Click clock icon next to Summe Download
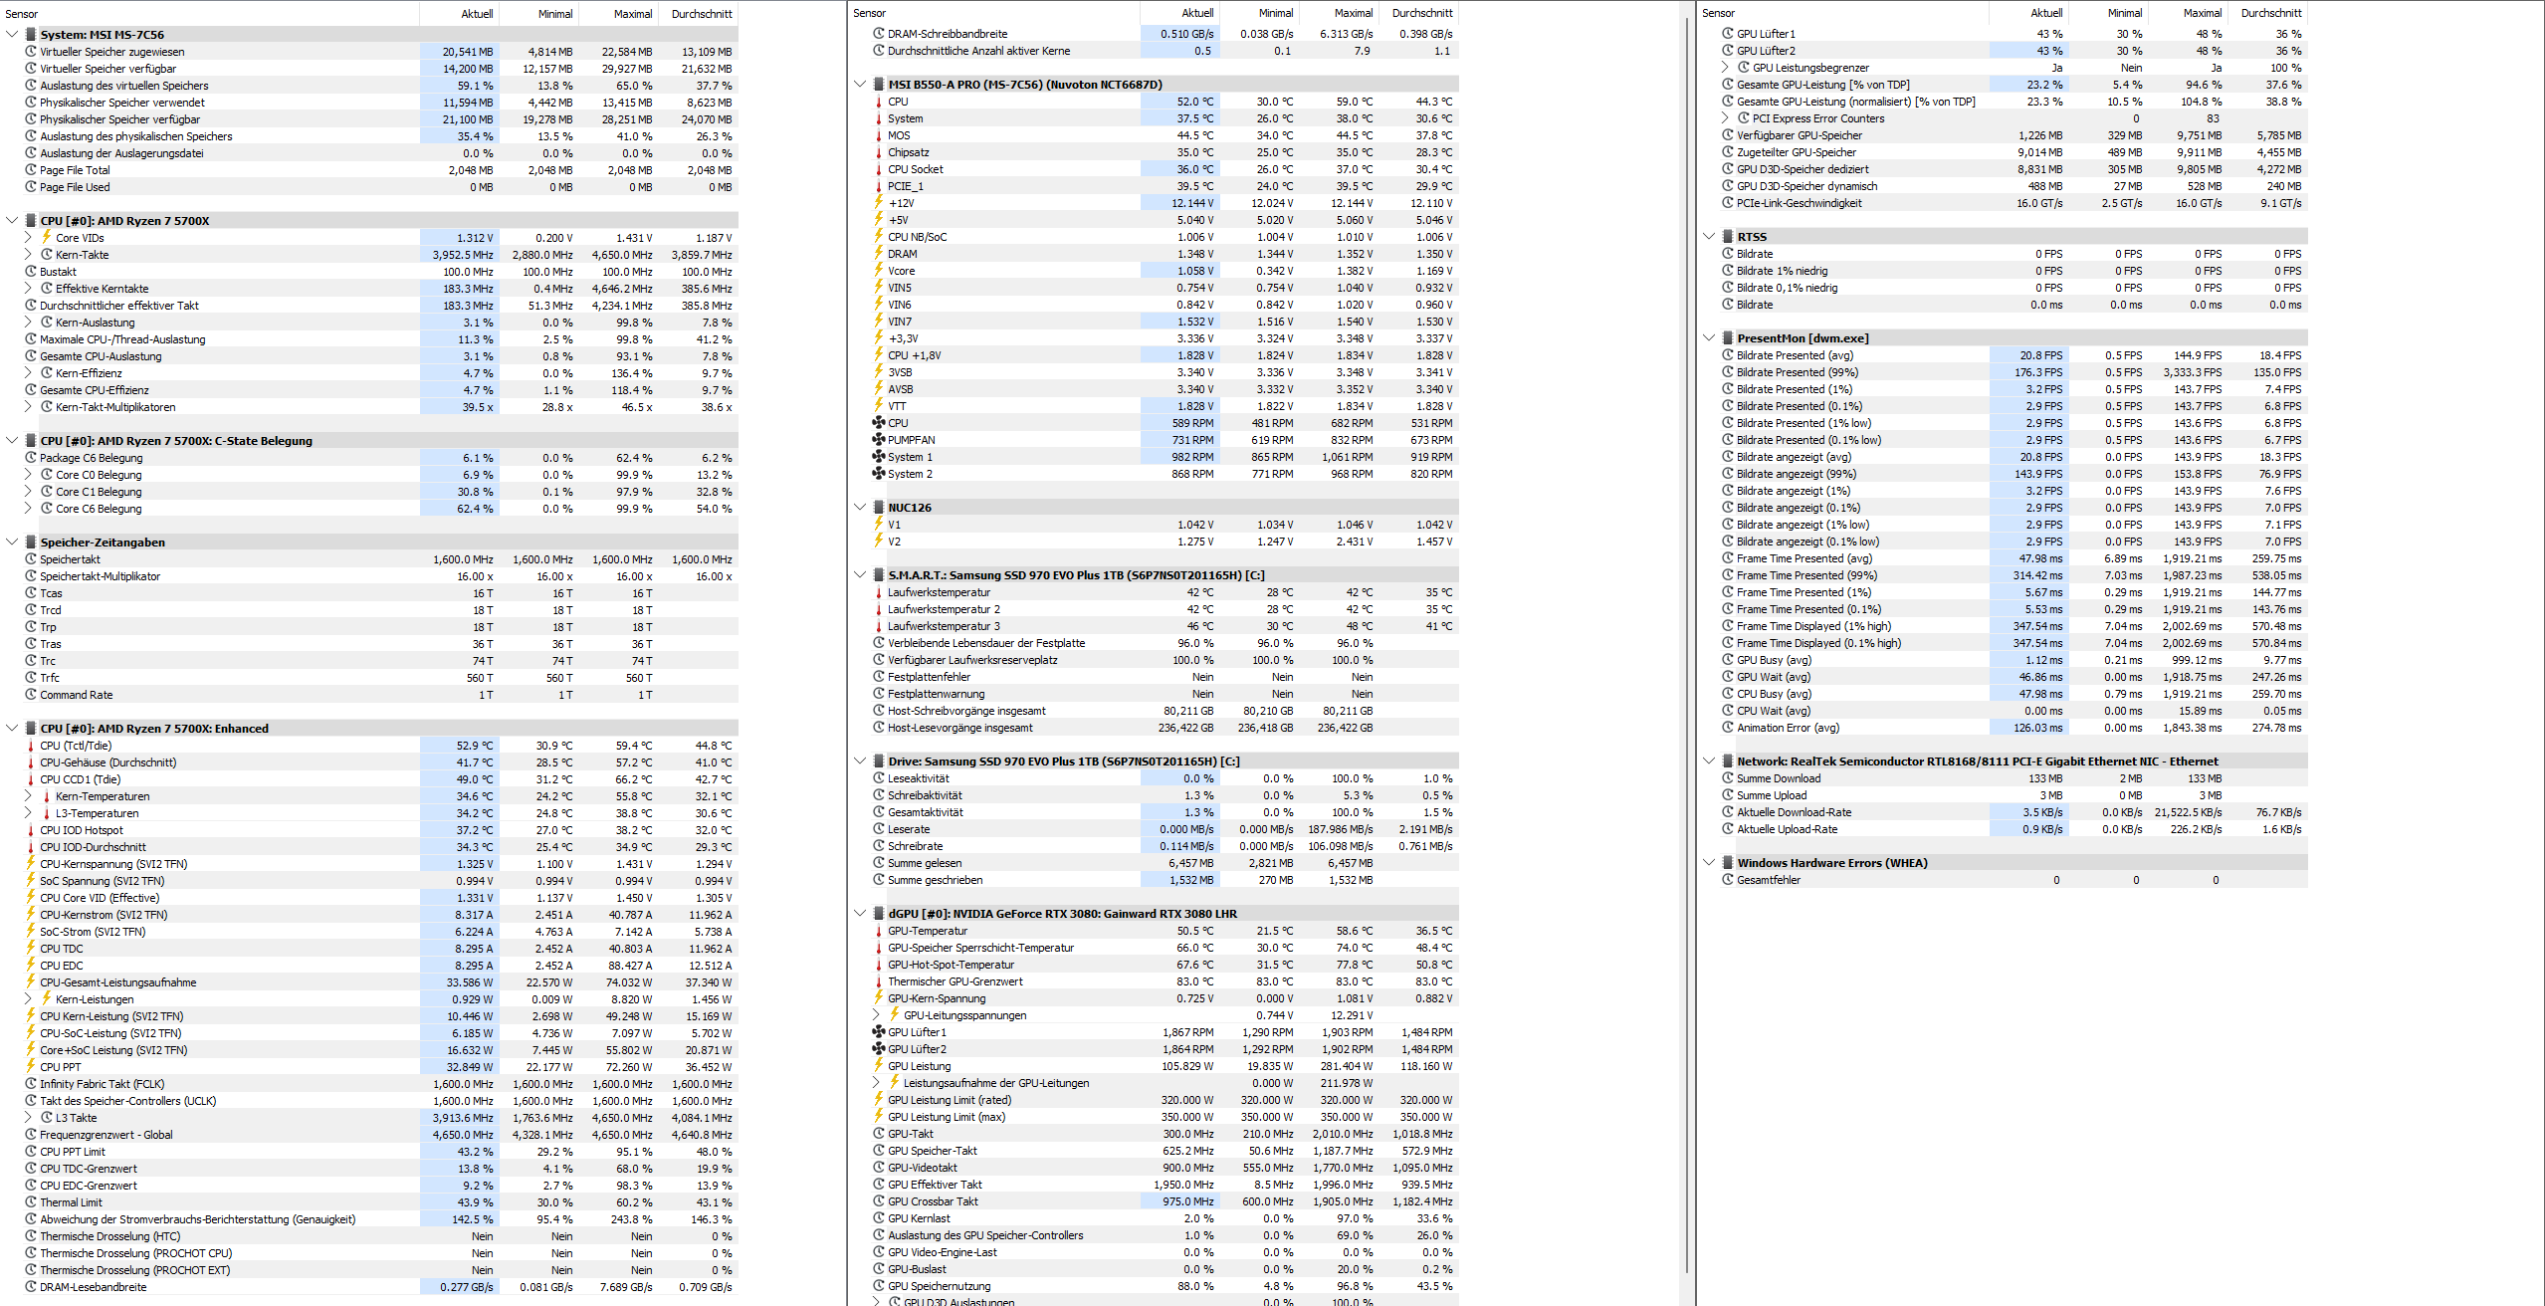 [x=1728, y=778]
